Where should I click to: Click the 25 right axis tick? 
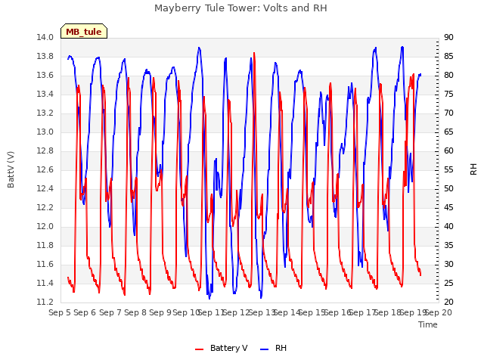(x=448, y=283)
